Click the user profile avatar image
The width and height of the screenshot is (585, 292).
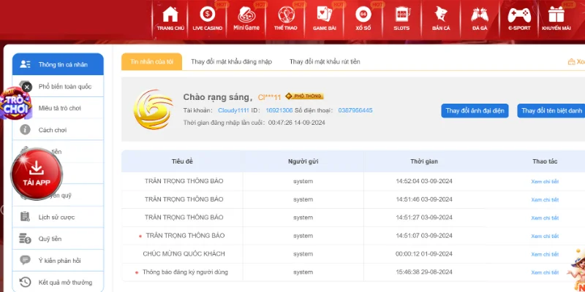(x=152, y=109)
